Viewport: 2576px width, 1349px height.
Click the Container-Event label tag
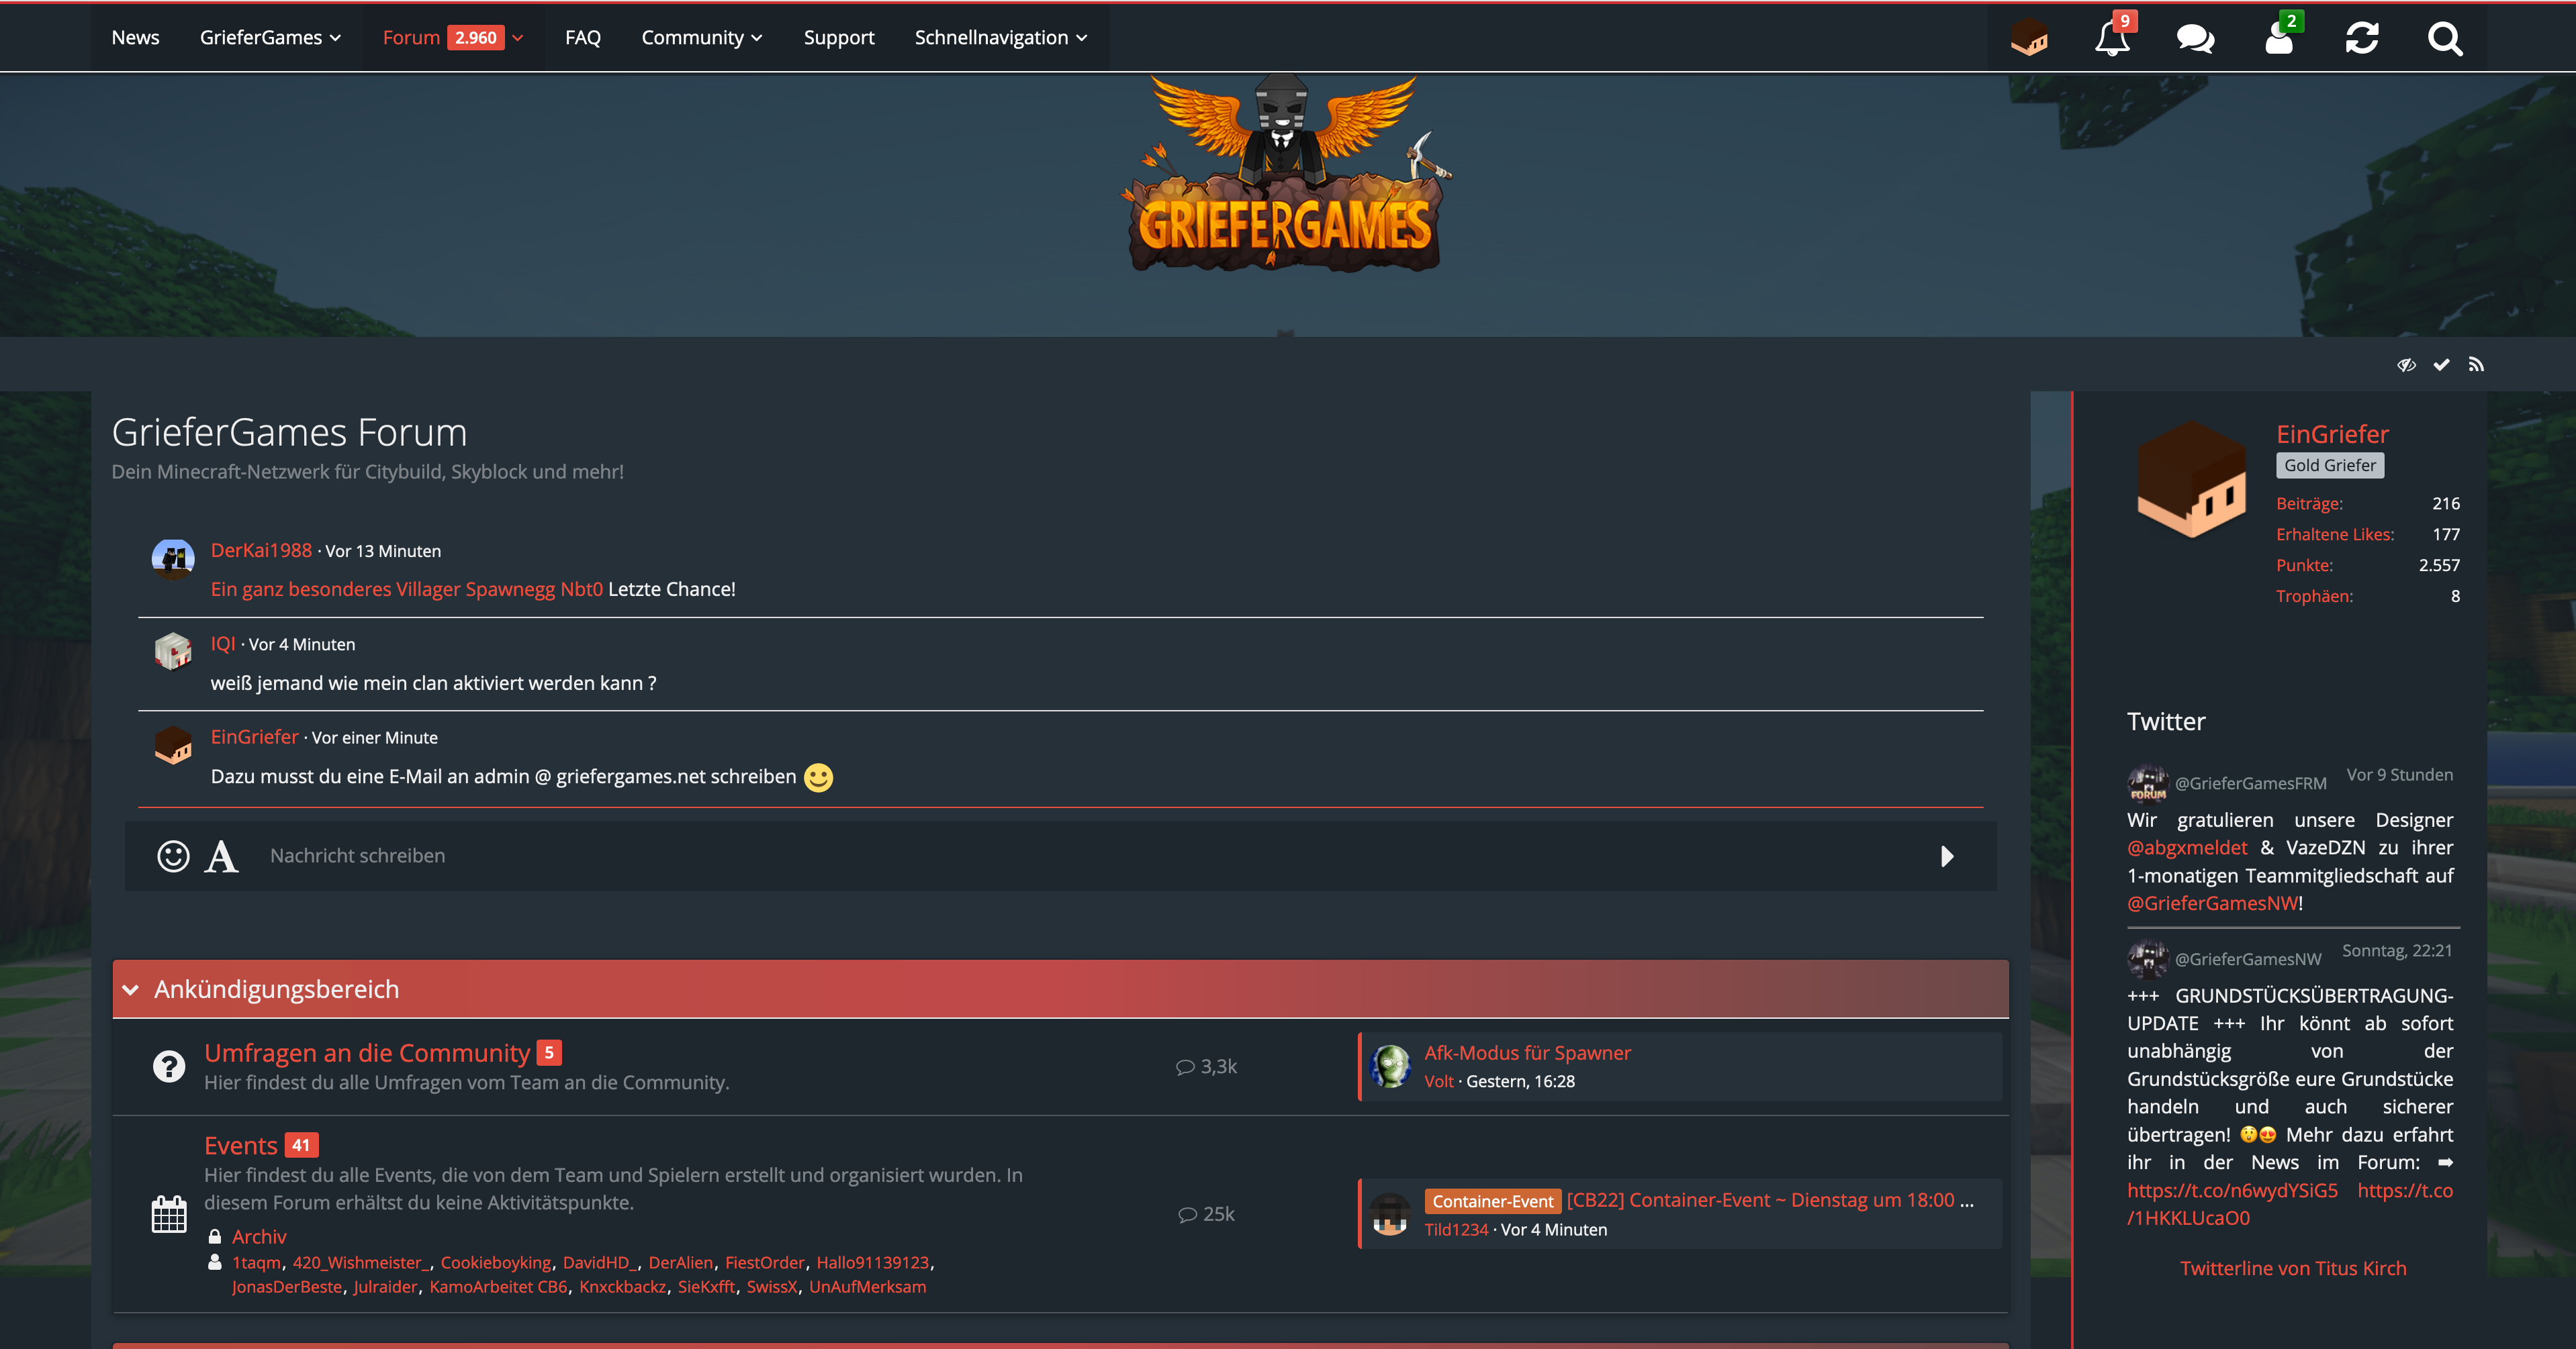pyautogui.click(x=1492, y=1201)
